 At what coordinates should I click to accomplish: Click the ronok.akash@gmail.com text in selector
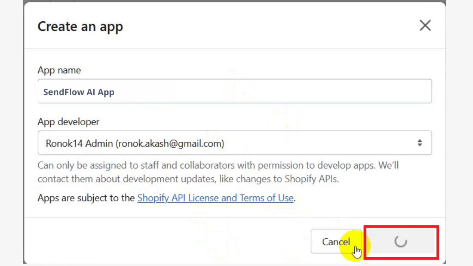[170, 144]
